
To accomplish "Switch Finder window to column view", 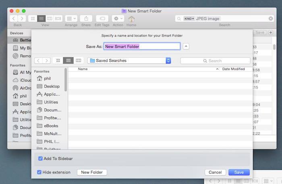I will pyautogui.click(x=50, y=18).
